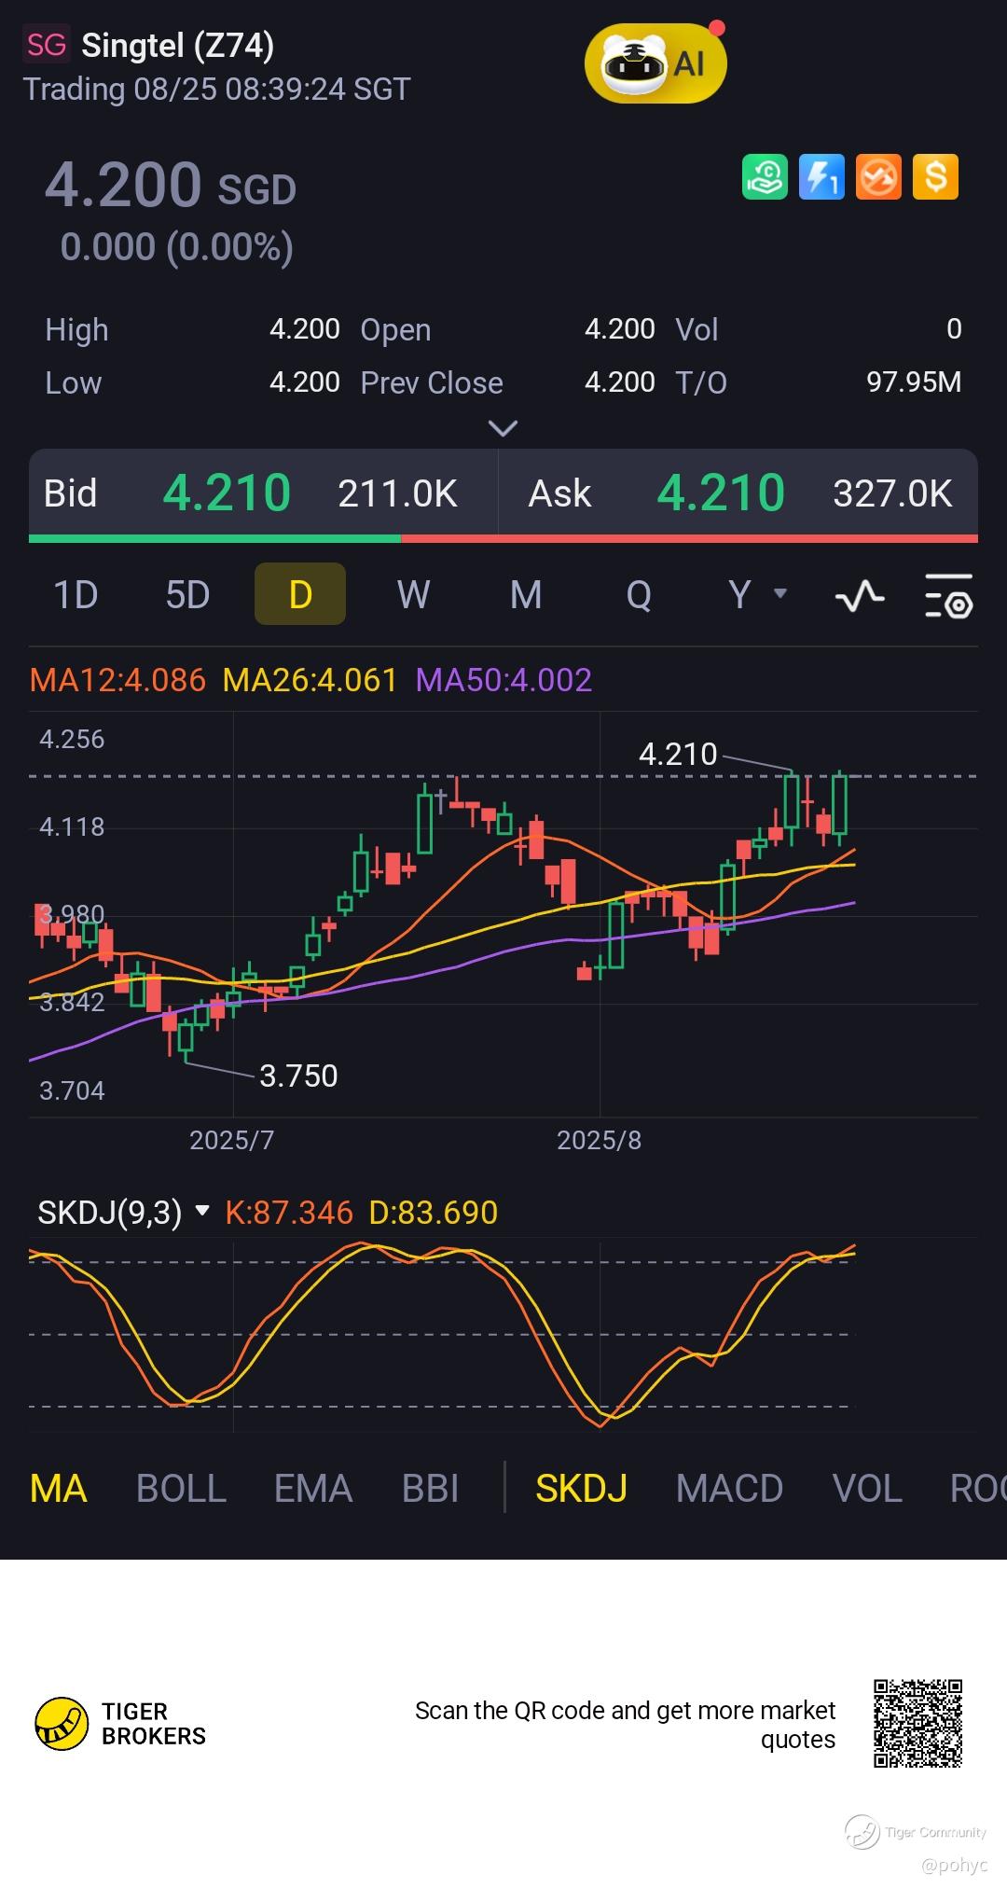Image resolution: width=1007 pixels, height=1888 pixels.
Task: Tap the yellow dollar sign icon
Action: (x=935, y=176)
